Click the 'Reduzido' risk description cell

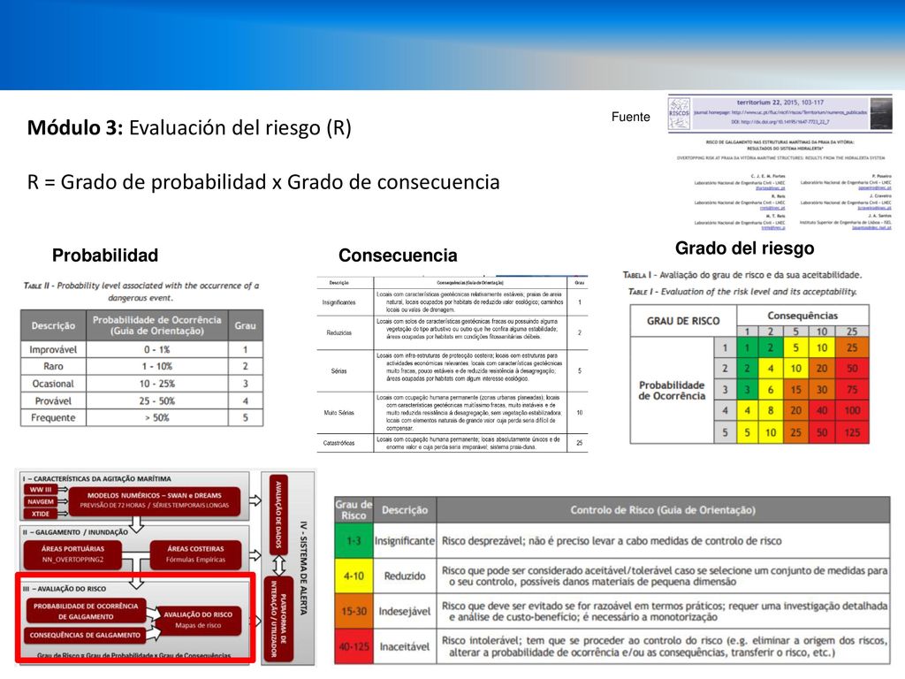click(x=405, y=576)
